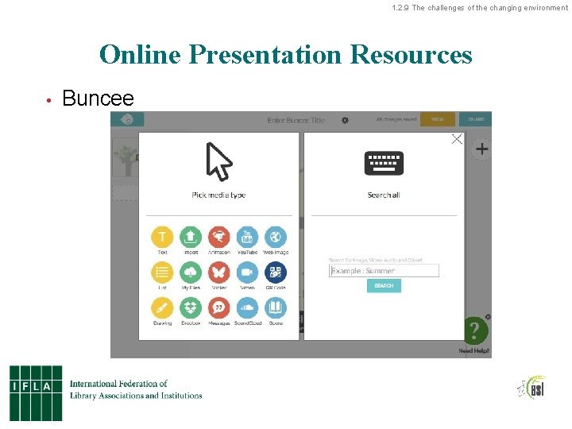Select the Text media type icon

162,237
